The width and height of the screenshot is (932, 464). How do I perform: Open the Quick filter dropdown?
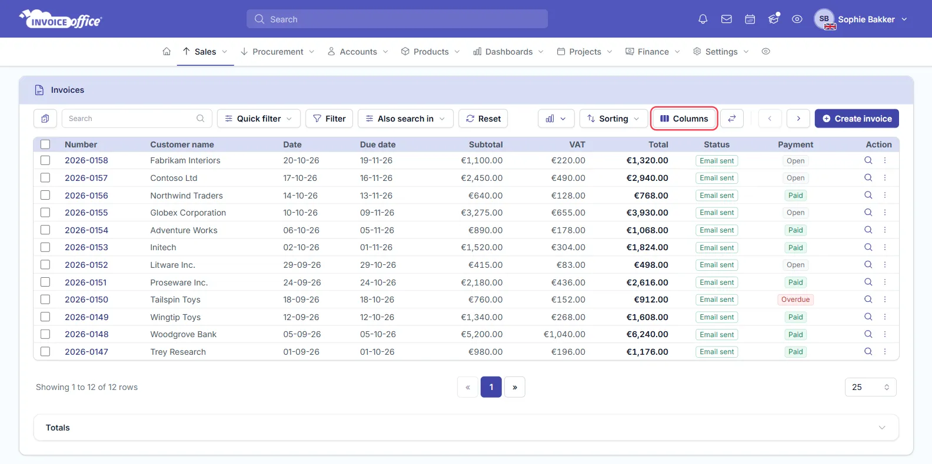[x=259, y=119]
